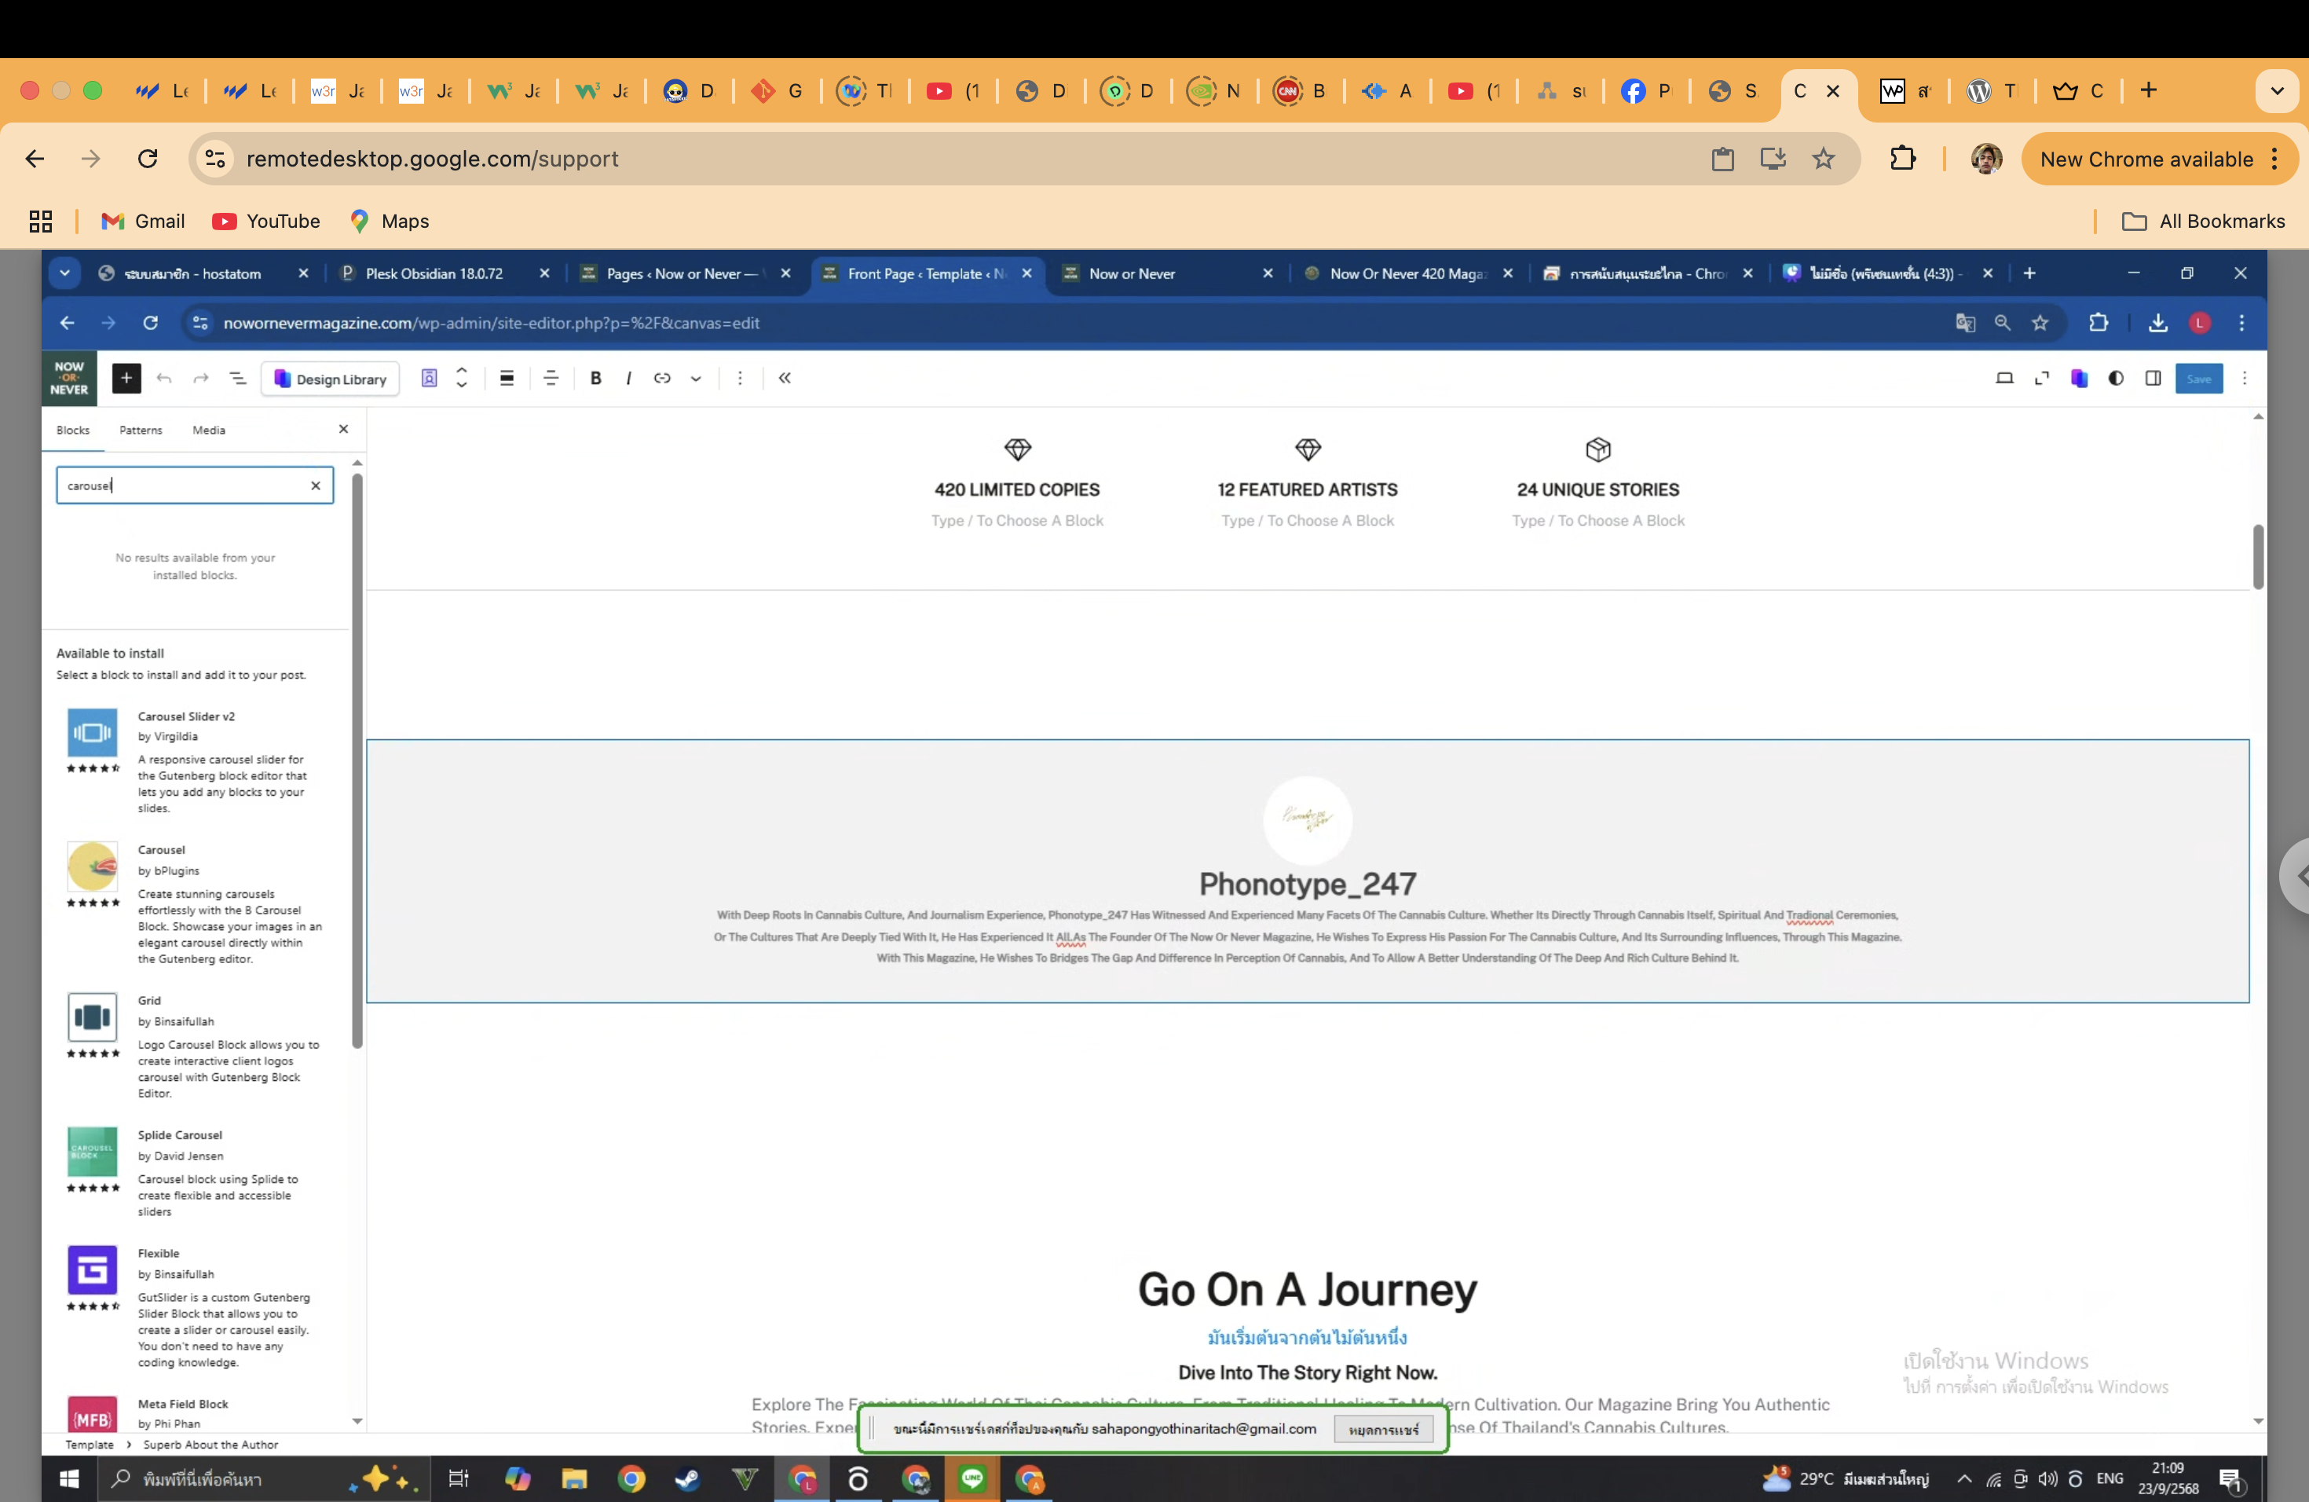Click the Italic formatting icon
2309x1502 pixels.
pos(628,379)
